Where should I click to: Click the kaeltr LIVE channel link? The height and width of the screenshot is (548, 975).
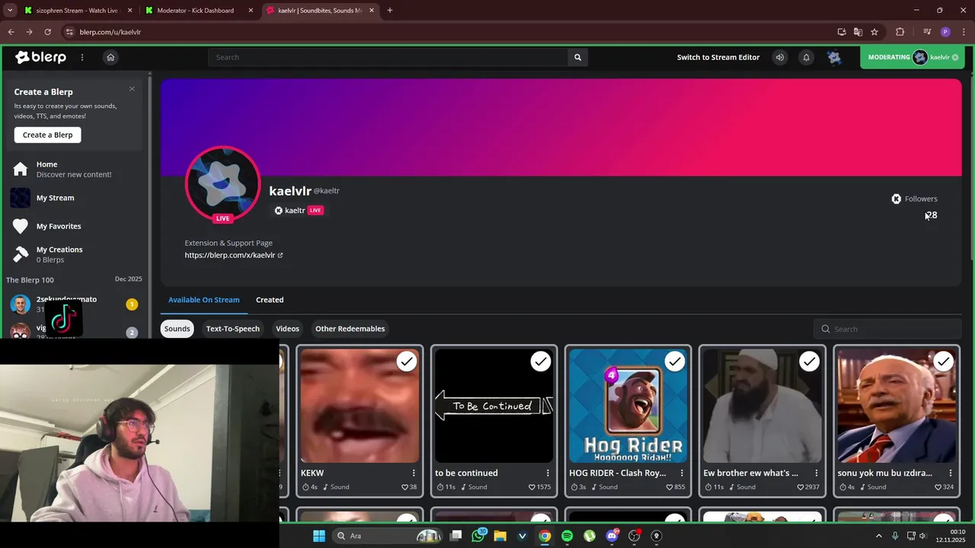click(299, 210)
